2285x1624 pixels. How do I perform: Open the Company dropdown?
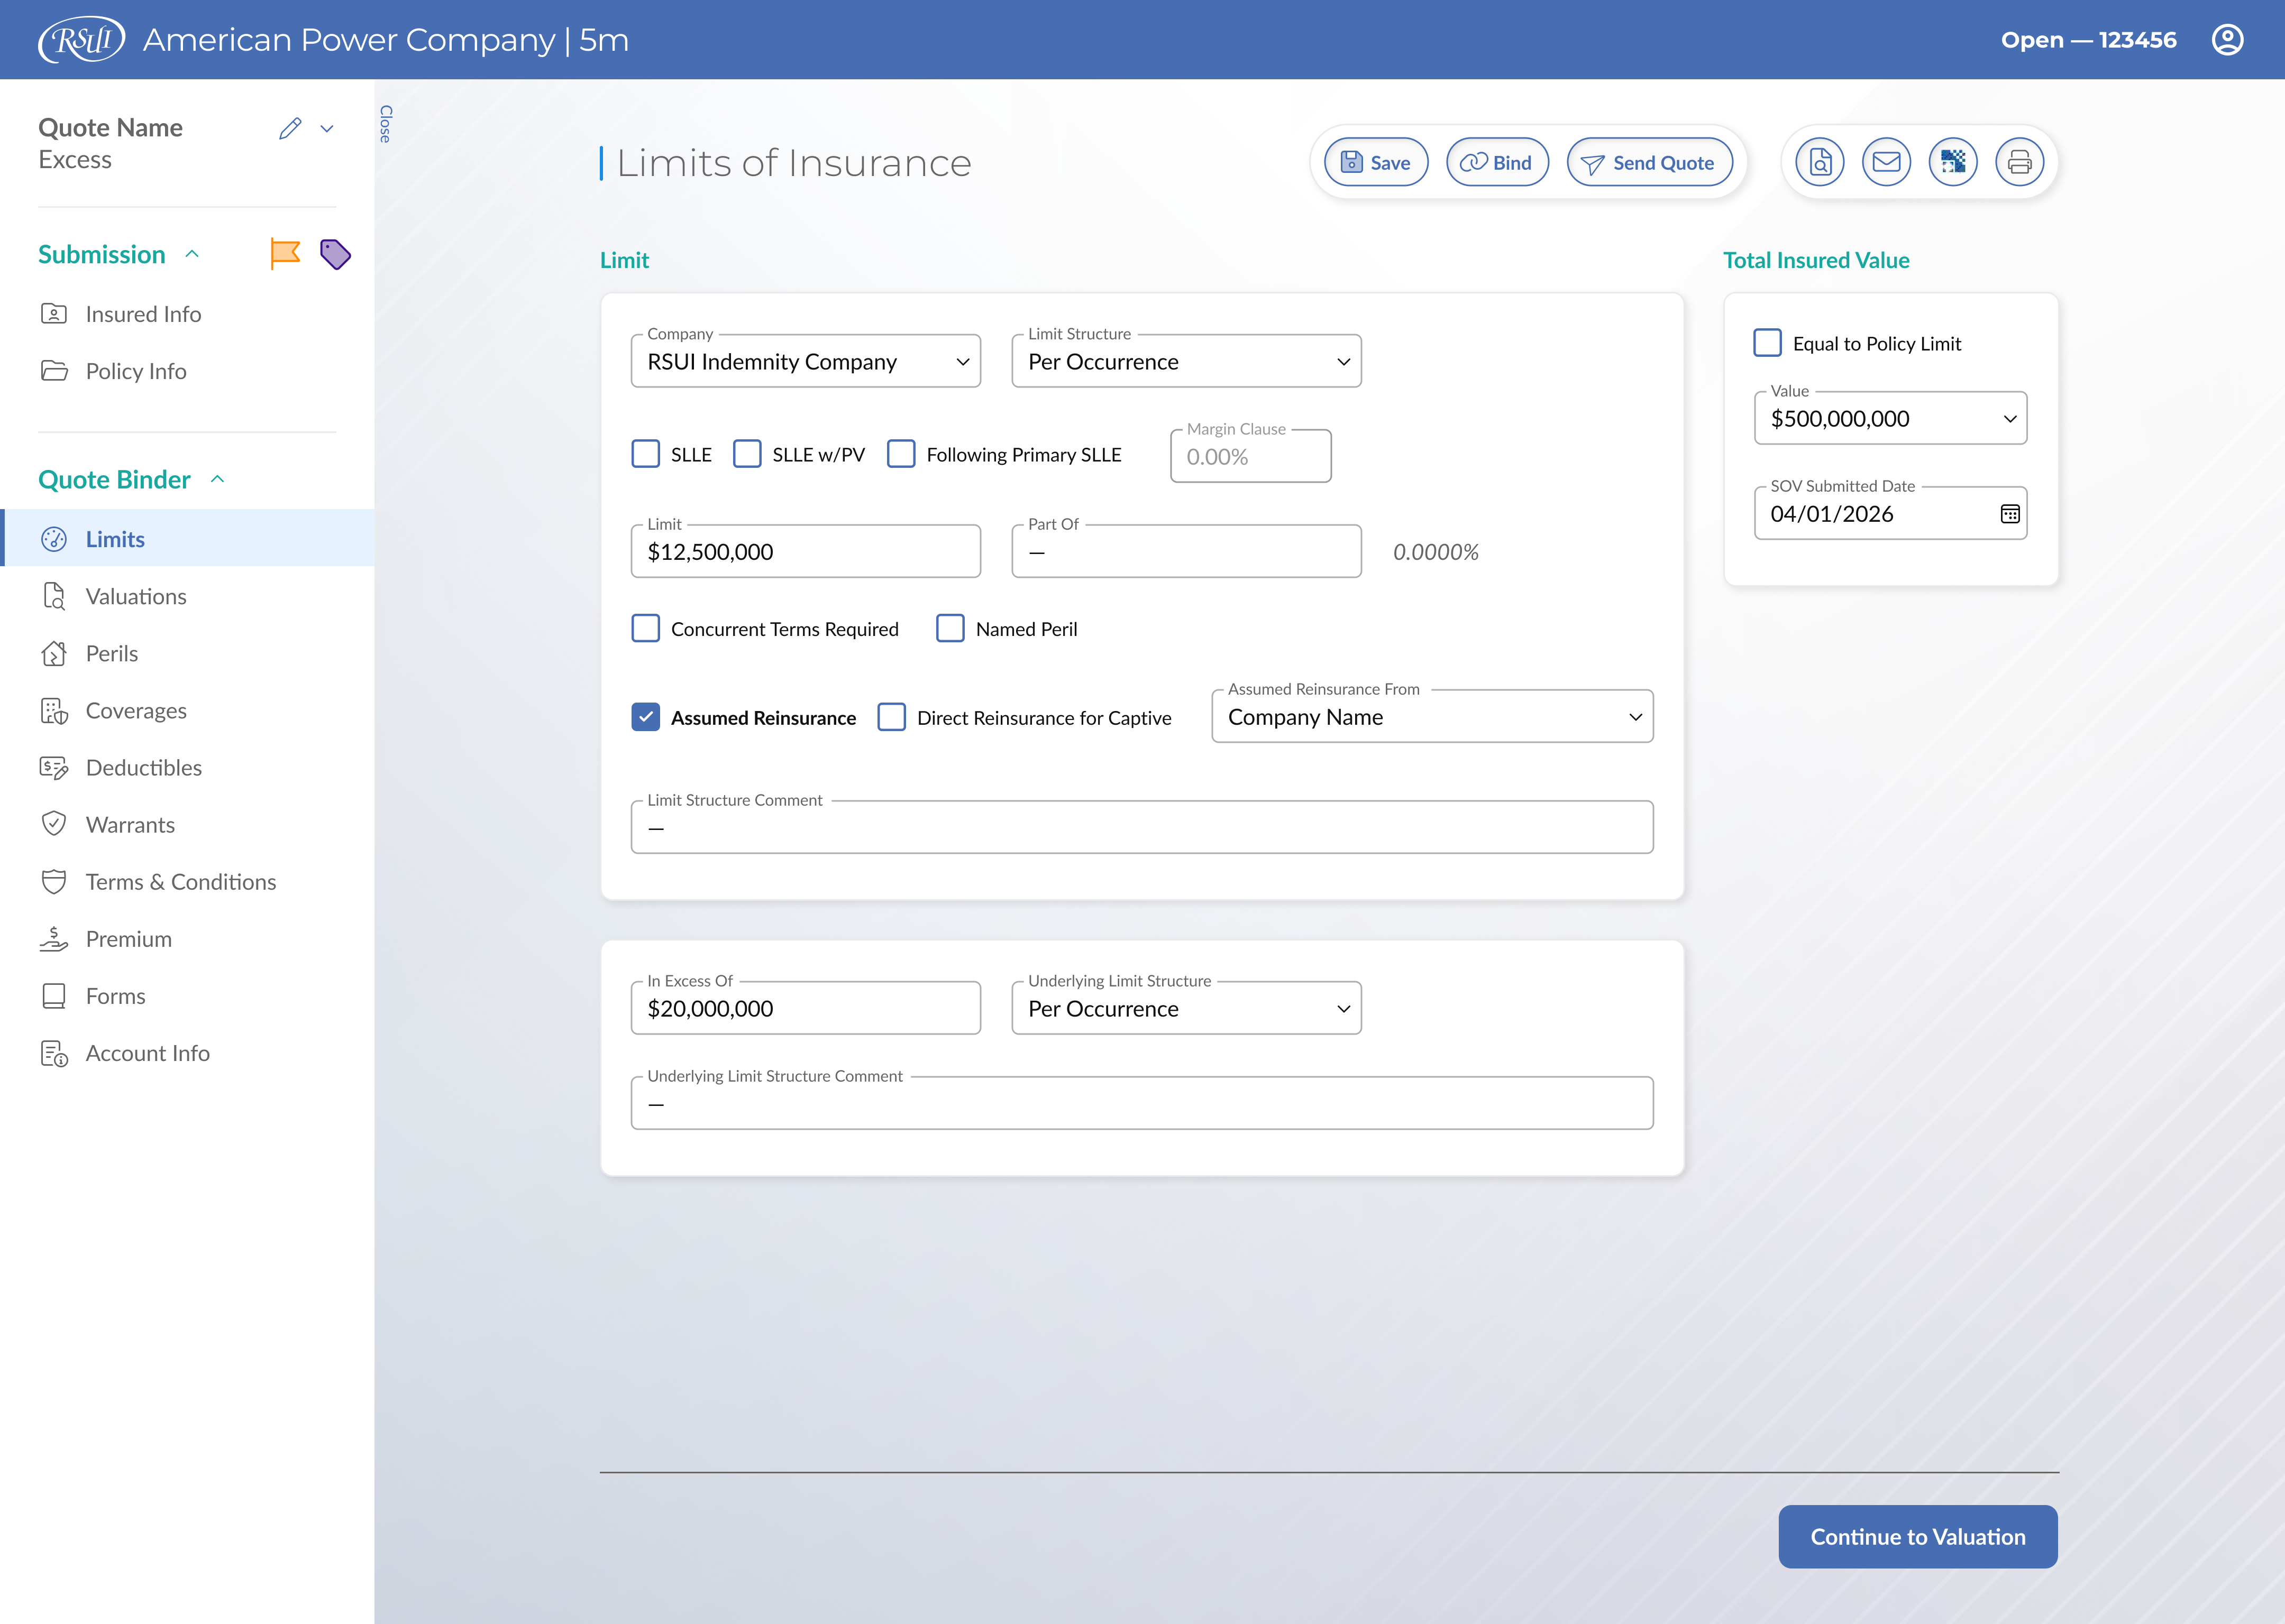click(x=806, y=361)
